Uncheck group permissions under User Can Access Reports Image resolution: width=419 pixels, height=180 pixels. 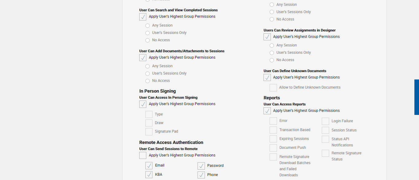tap(267, 111)
